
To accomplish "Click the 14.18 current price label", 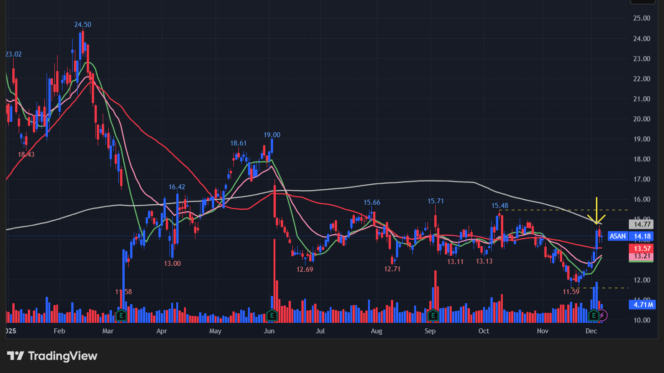I will 642,236.
